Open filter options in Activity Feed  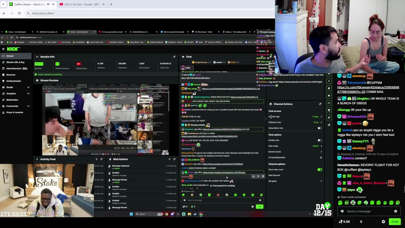(x=97, y=159)
